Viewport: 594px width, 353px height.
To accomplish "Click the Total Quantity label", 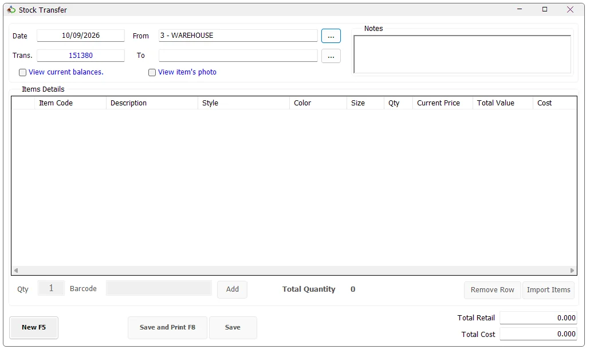I will [309, 289].
